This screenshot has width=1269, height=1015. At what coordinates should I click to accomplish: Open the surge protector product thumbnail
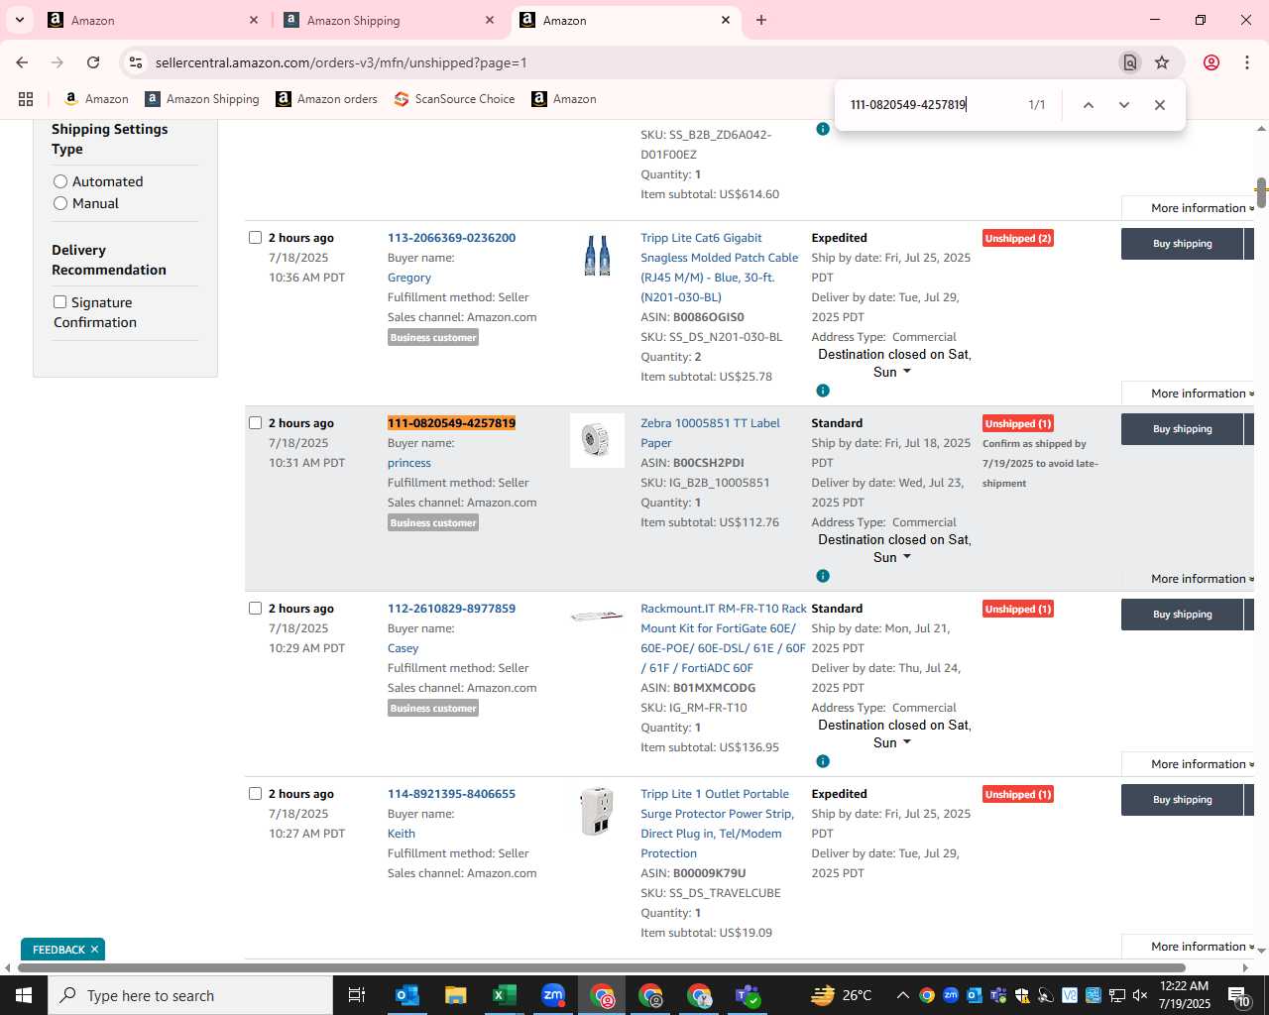click(597, 811)
